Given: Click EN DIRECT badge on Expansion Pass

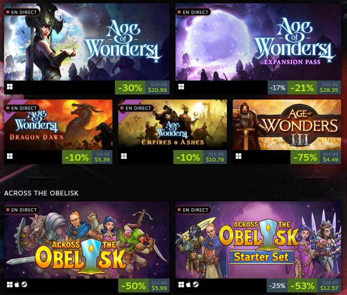Looking at the screenshot, I should click(193, 12).
